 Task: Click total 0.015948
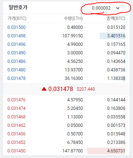tap(116, 134)
